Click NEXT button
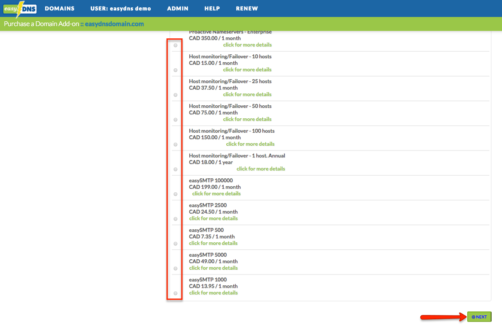Image resolution: width=502 pixels, height=328 pixels. click(x=479, y=317)
